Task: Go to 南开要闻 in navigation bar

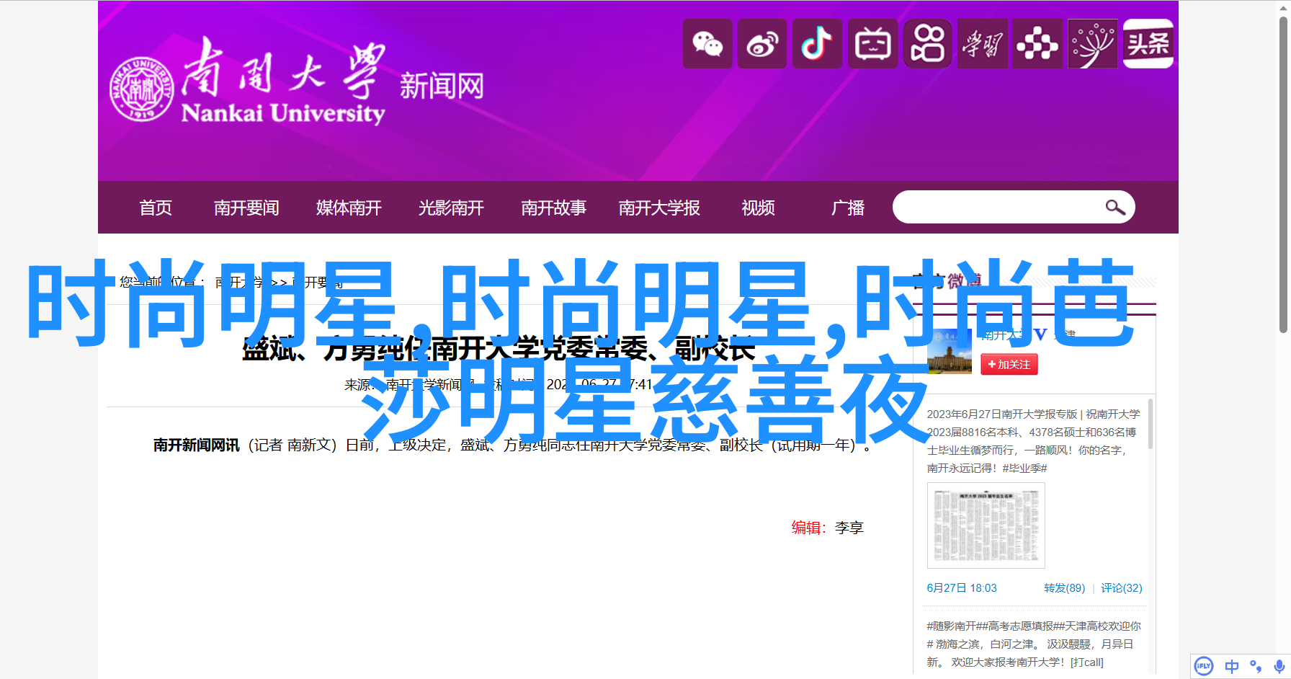Action: (x=246, y=208)
